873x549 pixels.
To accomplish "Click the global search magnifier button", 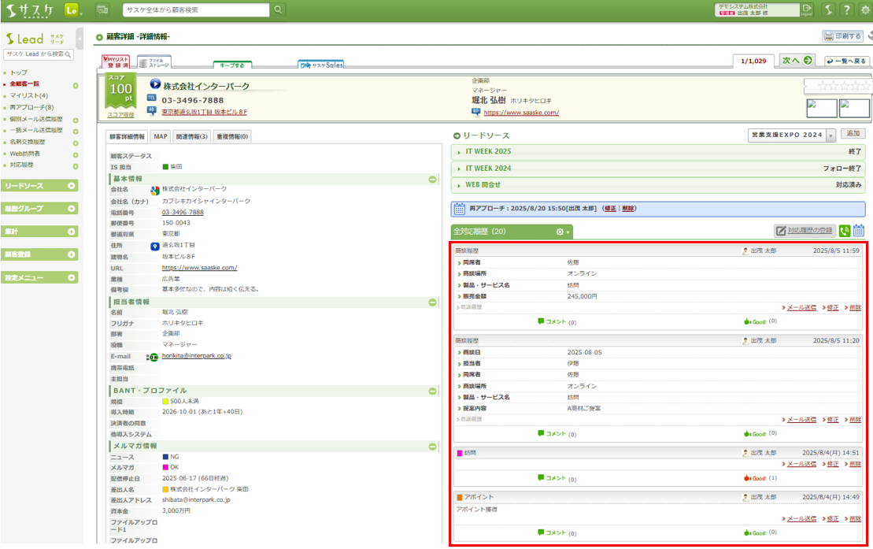I will click(x=278, y=10).
